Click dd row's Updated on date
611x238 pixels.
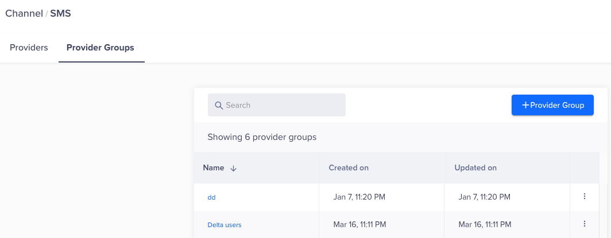(x=485, y=197)
